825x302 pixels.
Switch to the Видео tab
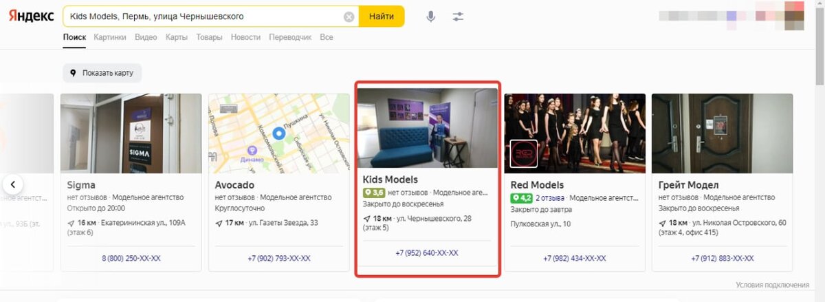146,37
